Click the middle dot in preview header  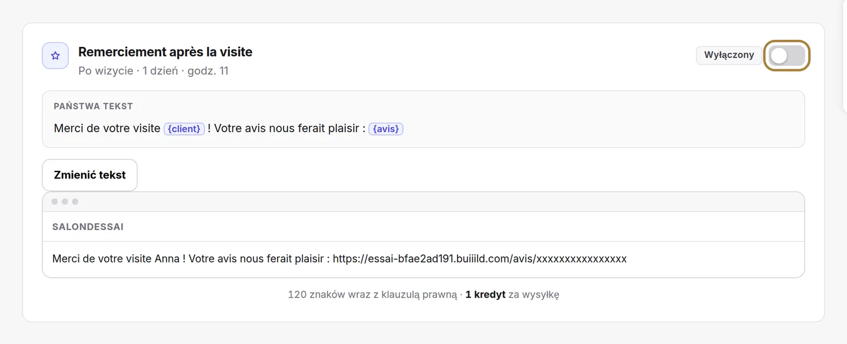[x=65, y=201]
